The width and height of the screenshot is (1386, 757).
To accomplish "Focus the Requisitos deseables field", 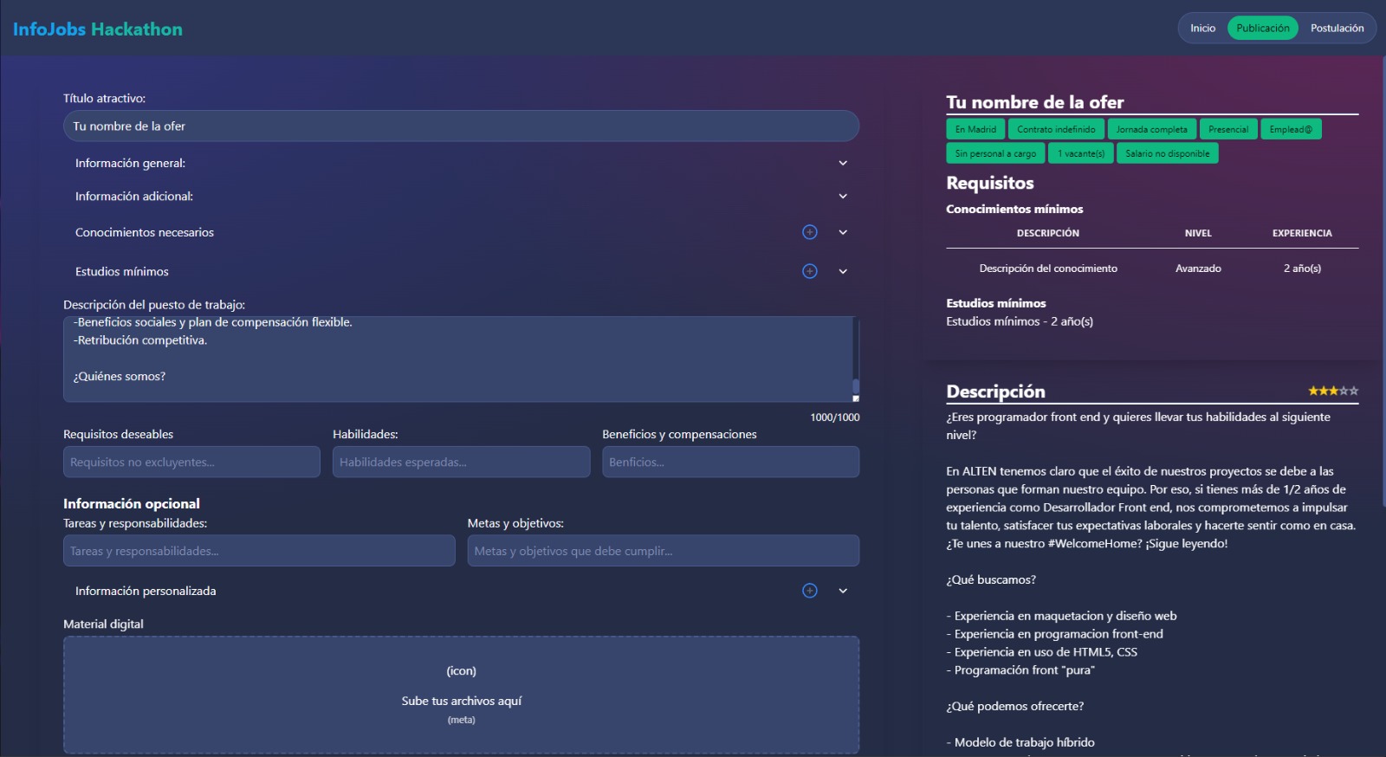I will [x=191, y=462].
